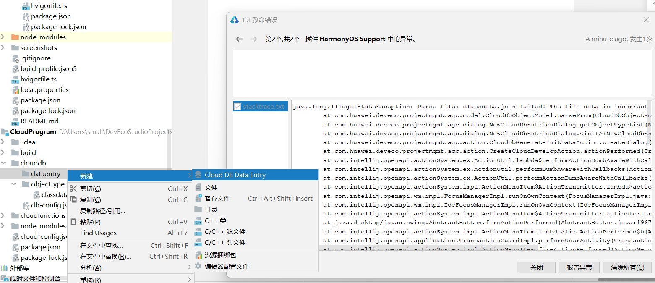Viewport: 655px width, 283px height.
Task: Expand the screenshots folder
Action: pyautogui.click(x=3, y=48)
